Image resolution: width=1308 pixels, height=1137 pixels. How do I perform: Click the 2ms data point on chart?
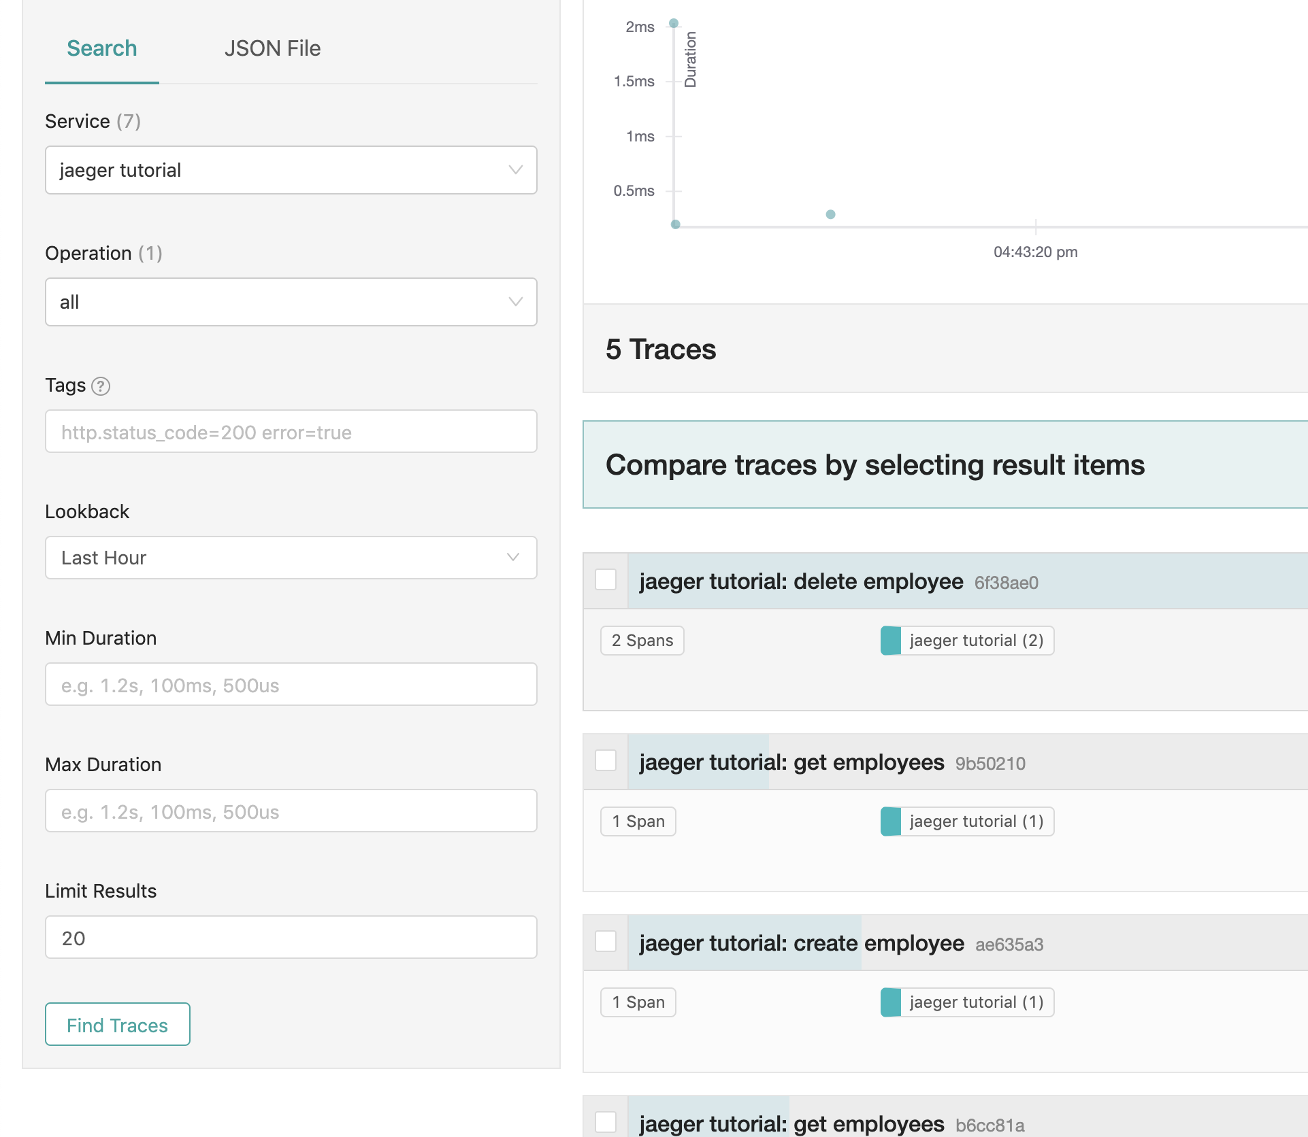point(674,23)
